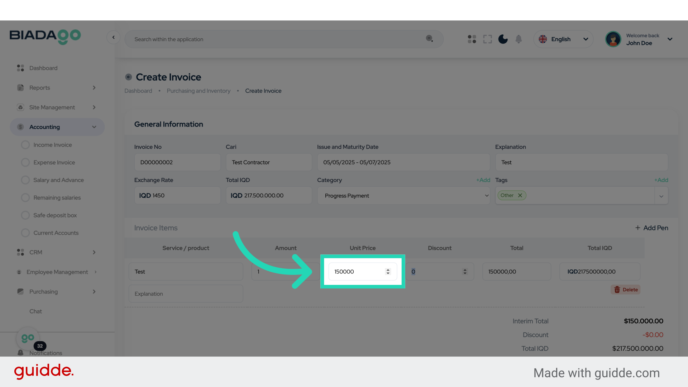This screenshot has height=387, width=688.
Task: Open the apps grid icon in header
Action: (472, 39)
